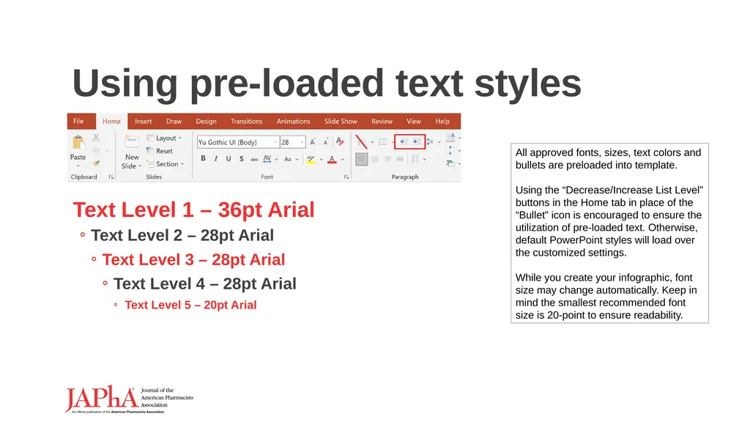Switch to the Slide Show tab
The image size is (750, 422).
tap(341, 121)
